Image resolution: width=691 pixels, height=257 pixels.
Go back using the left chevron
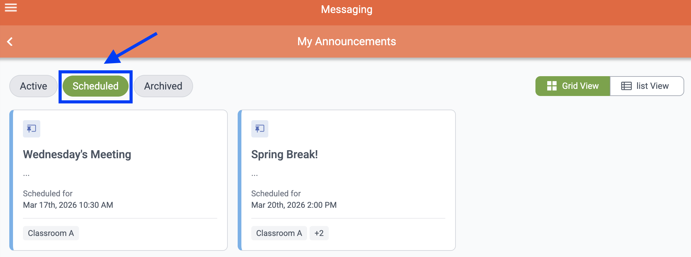pyautogui.click(x=10, y=41)
